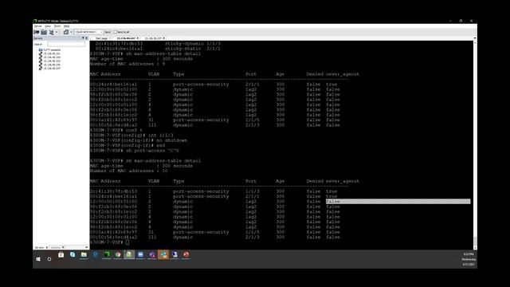The height and width of the screenshot is (287, 510).
Task: Click 'Number of MAC addresses : 10' line
Action: click(129, 171)
